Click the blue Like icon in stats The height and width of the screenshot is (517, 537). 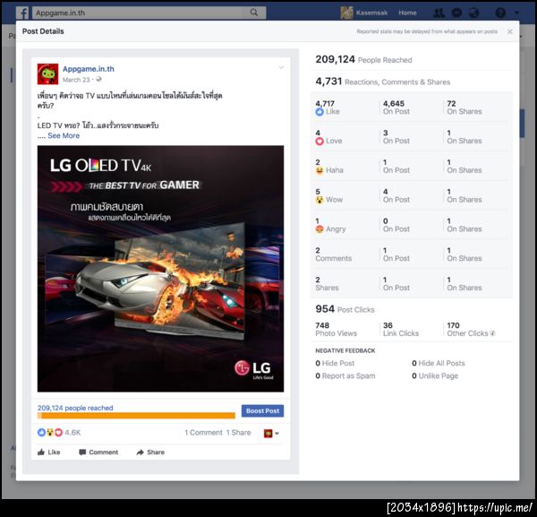(320, 112)
